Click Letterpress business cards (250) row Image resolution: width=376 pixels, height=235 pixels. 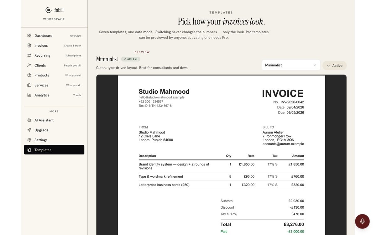coord(221,185)
